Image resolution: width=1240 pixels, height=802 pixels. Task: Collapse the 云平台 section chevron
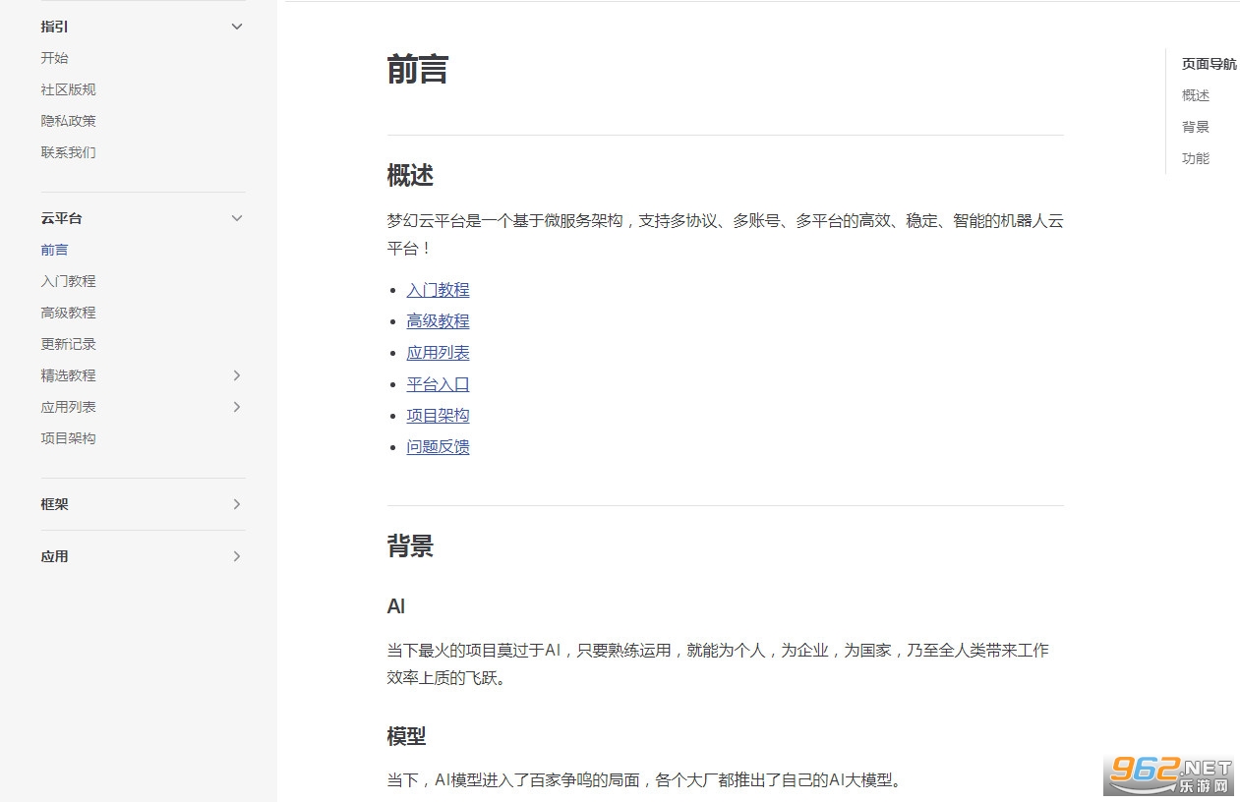(x=236, y=218)
